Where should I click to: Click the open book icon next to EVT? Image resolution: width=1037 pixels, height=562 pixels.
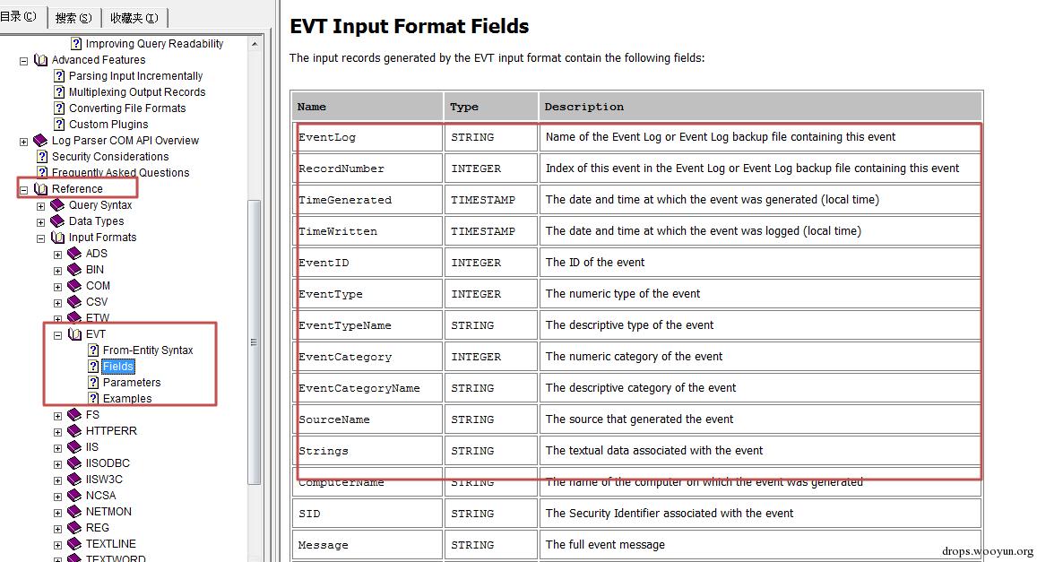pyautogui.click(x=75, y=334)
